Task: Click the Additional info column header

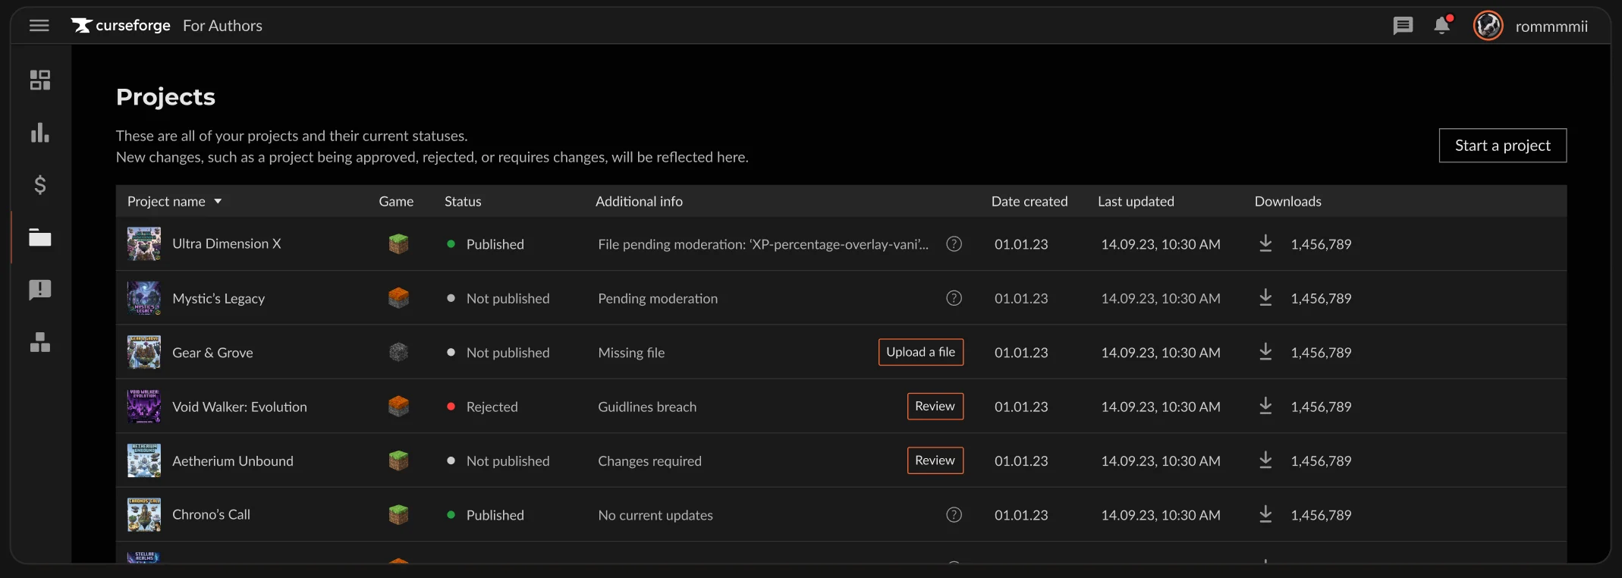Action: [639, 201]
